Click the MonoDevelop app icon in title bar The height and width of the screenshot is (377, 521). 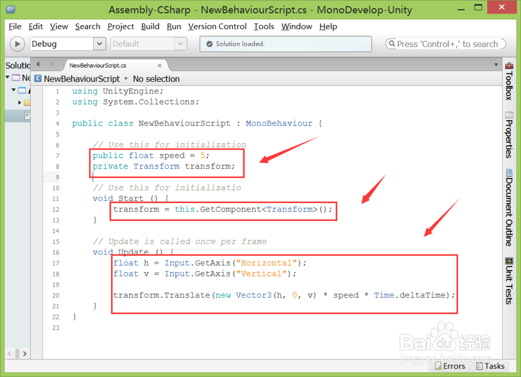point(10,9)
